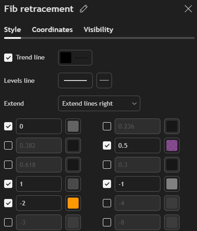Change color swatch for level 0.236

coord(172,126)
